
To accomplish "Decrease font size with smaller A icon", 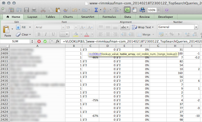I will (90, 27).
